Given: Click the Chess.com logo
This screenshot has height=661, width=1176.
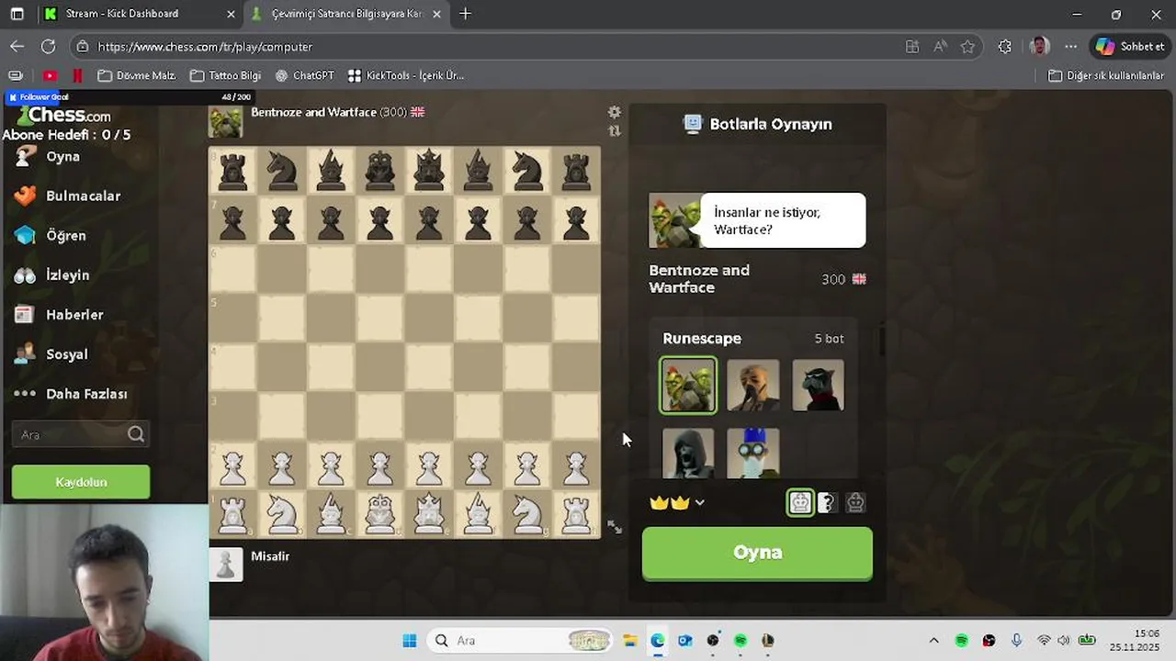Looking at the screenshot, I should point(64,115).
